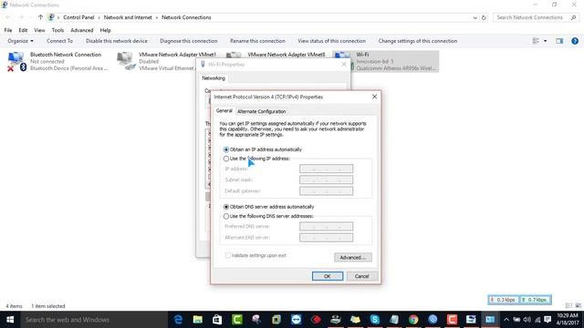Click the Alternate DNS server field
Viewport: 584px width, 328px height.
[x=327, y=238]
